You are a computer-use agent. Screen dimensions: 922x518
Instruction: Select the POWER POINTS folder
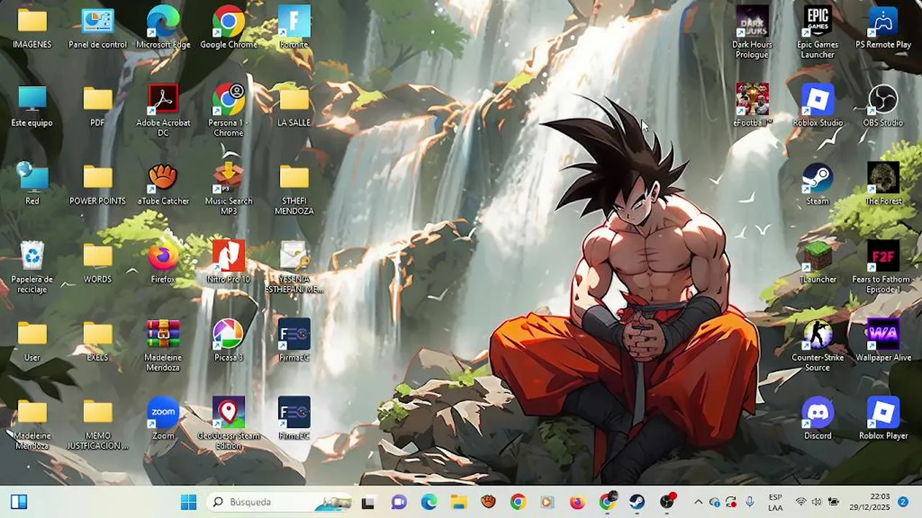pyautogui.click(x=97, y=184)
